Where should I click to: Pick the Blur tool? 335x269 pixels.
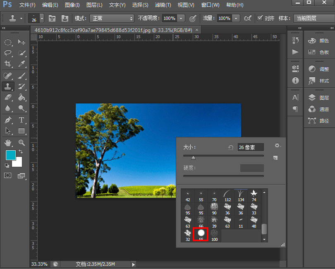(8, 108)
